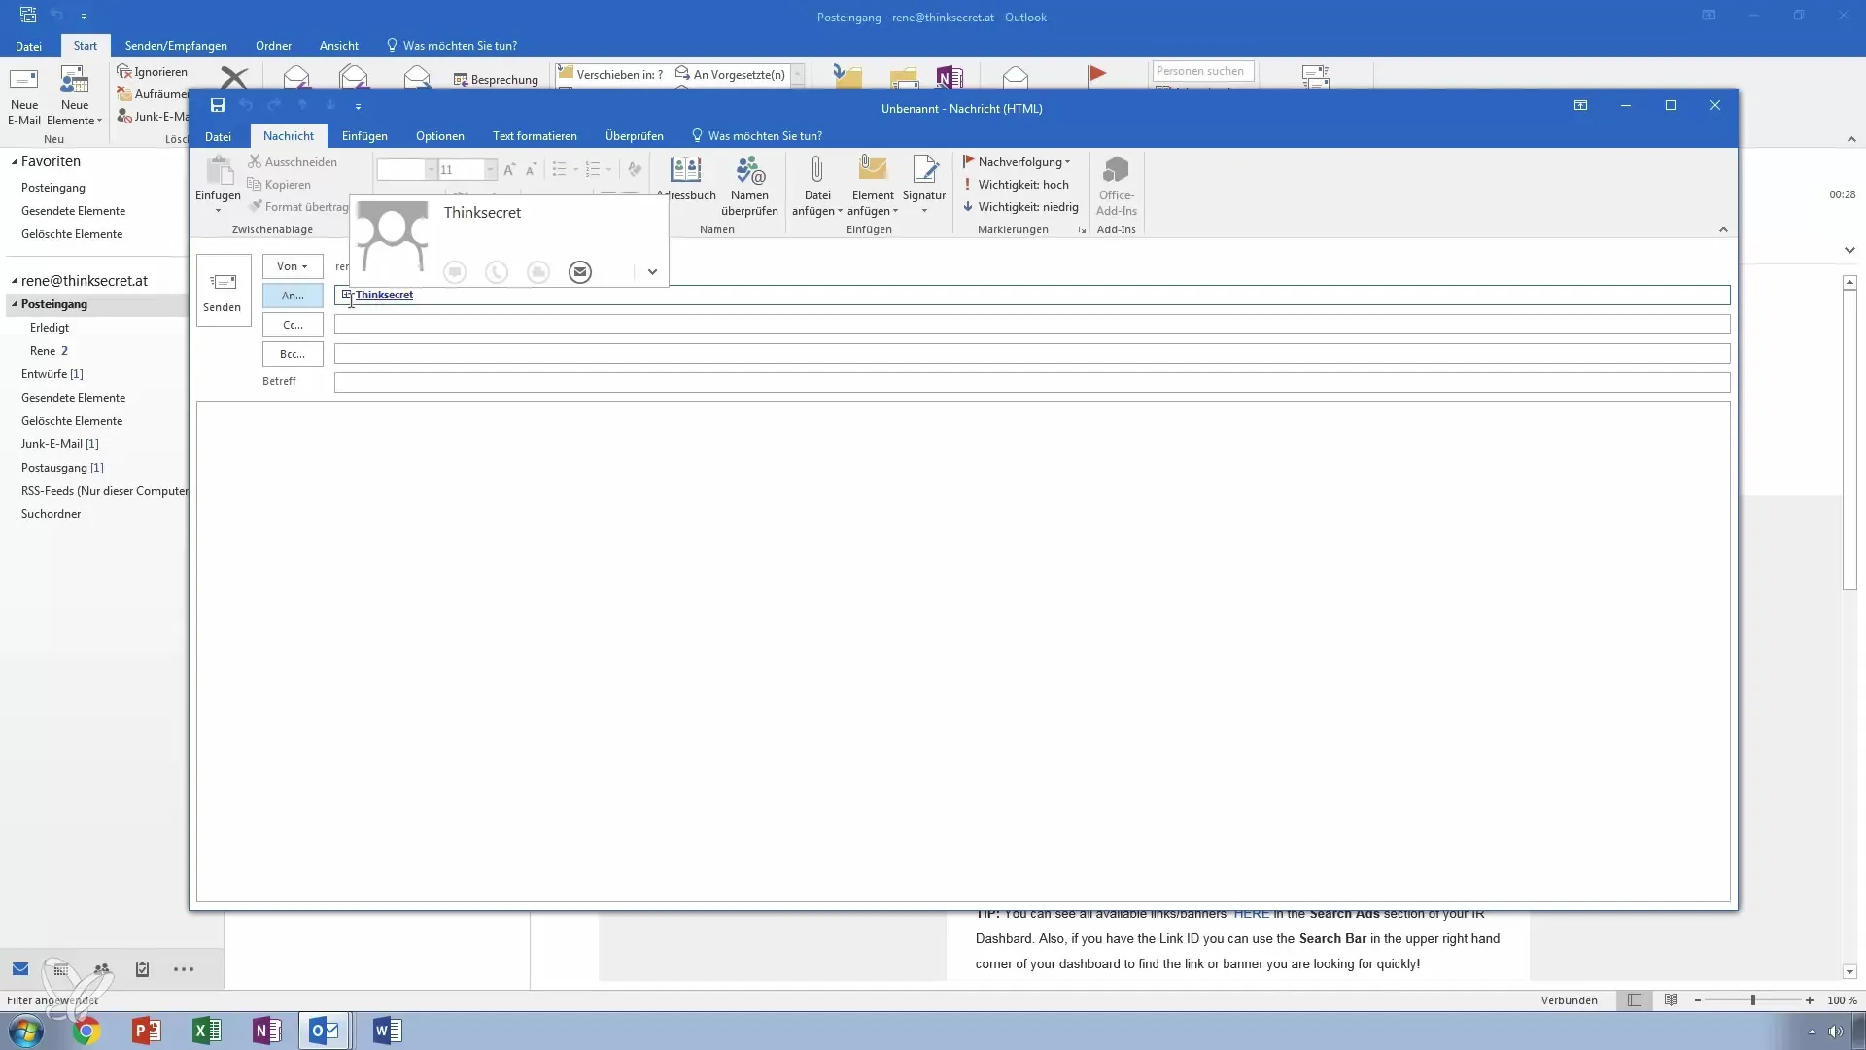Click the save icon in message window
Image resolution: width=1866 pixels, height=1050 pixels.
218,105
